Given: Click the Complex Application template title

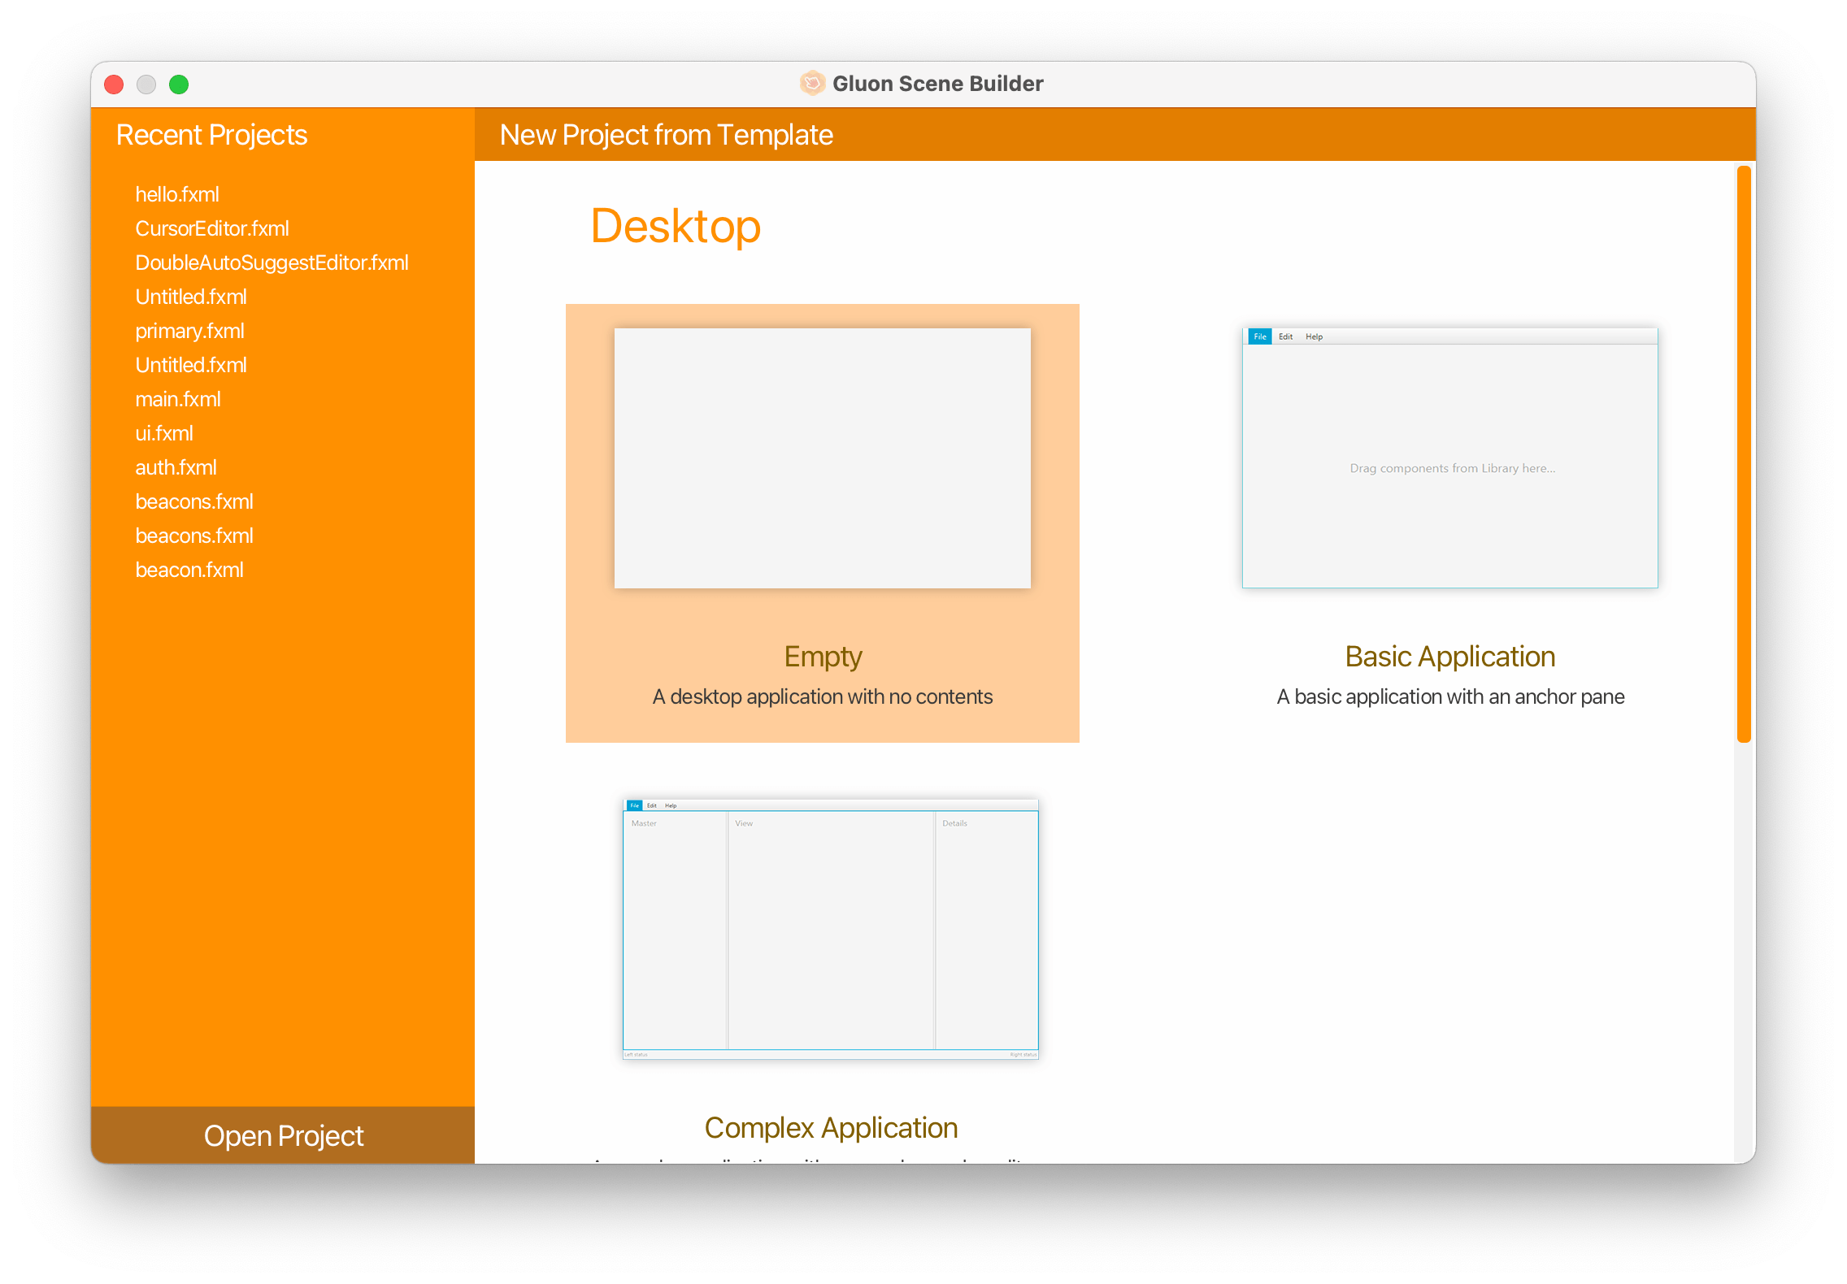Looking at the screenshot, I should tap(831, 1128).
